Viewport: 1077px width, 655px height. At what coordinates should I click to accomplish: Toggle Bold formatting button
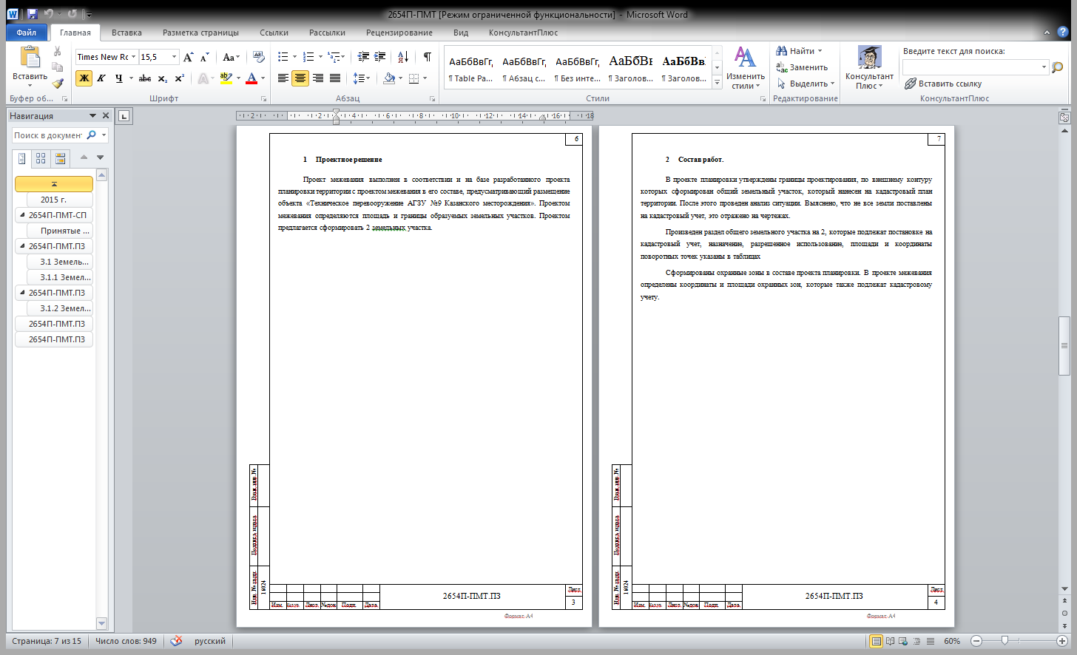click(x=84, y=78)
